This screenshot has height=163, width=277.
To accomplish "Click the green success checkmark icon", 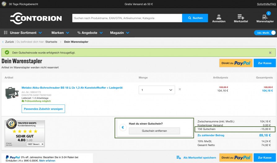I will click(7, 52).
